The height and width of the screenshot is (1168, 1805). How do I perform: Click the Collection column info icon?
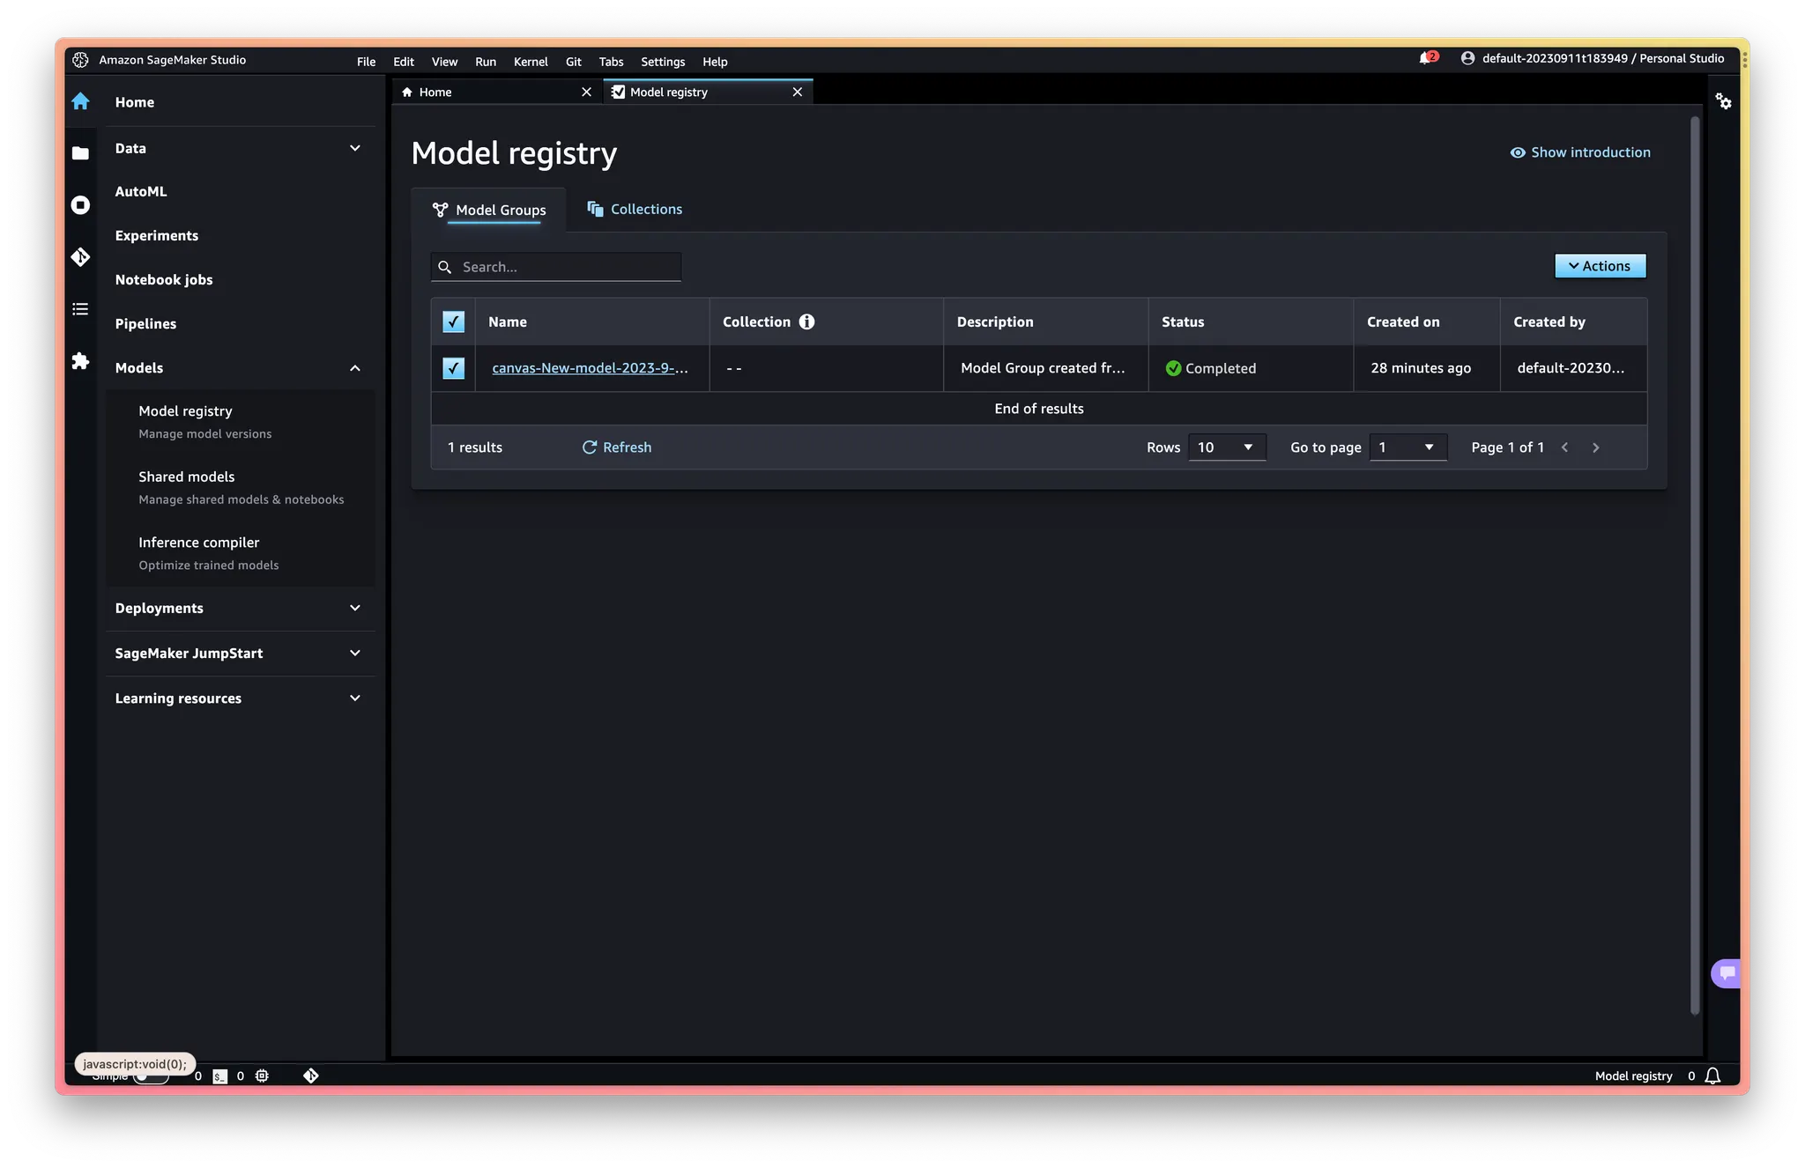806,322
